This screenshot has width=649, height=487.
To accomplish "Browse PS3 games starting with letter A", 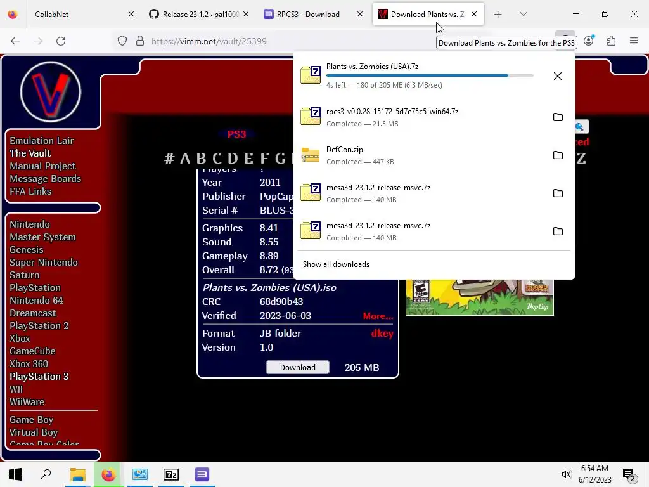I will pos(185,158).
